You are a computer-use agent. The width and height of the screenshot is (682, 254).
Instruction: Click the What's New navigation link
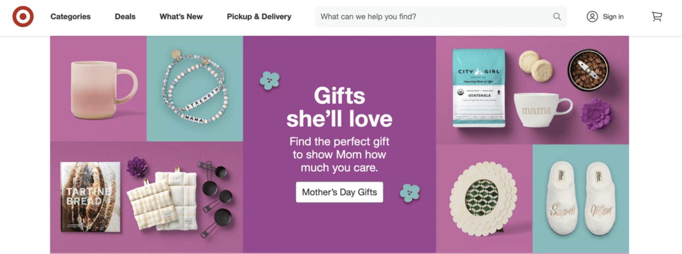(181, 17)
